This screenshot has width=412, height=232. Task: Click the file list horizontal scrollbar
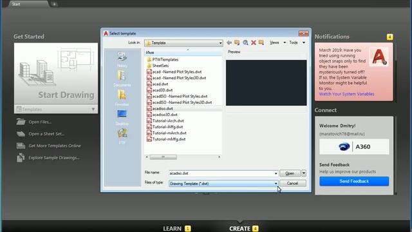click(x=163, y=157)
